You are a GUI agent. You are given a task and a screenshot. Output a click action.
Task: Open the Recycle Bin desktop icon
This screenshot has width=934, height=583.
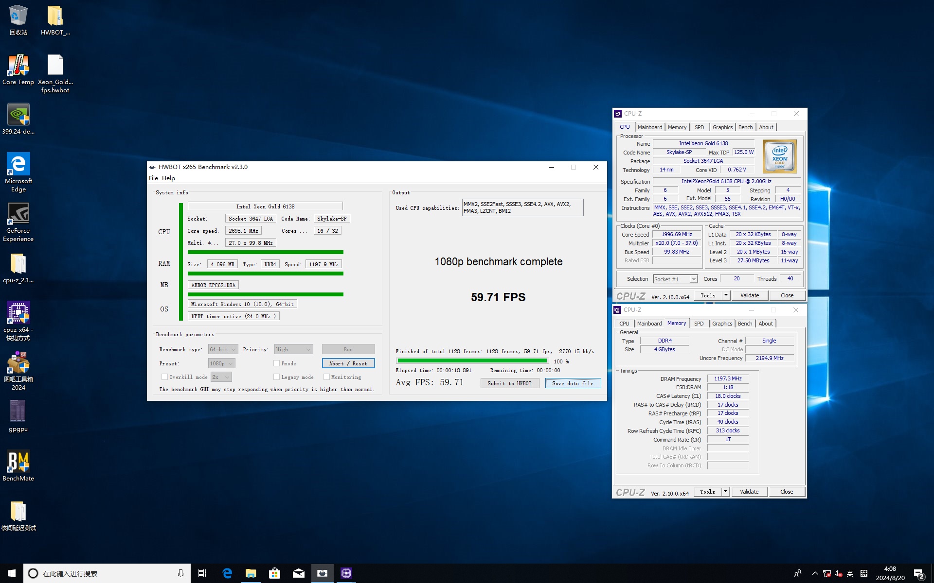pos(18,19)
